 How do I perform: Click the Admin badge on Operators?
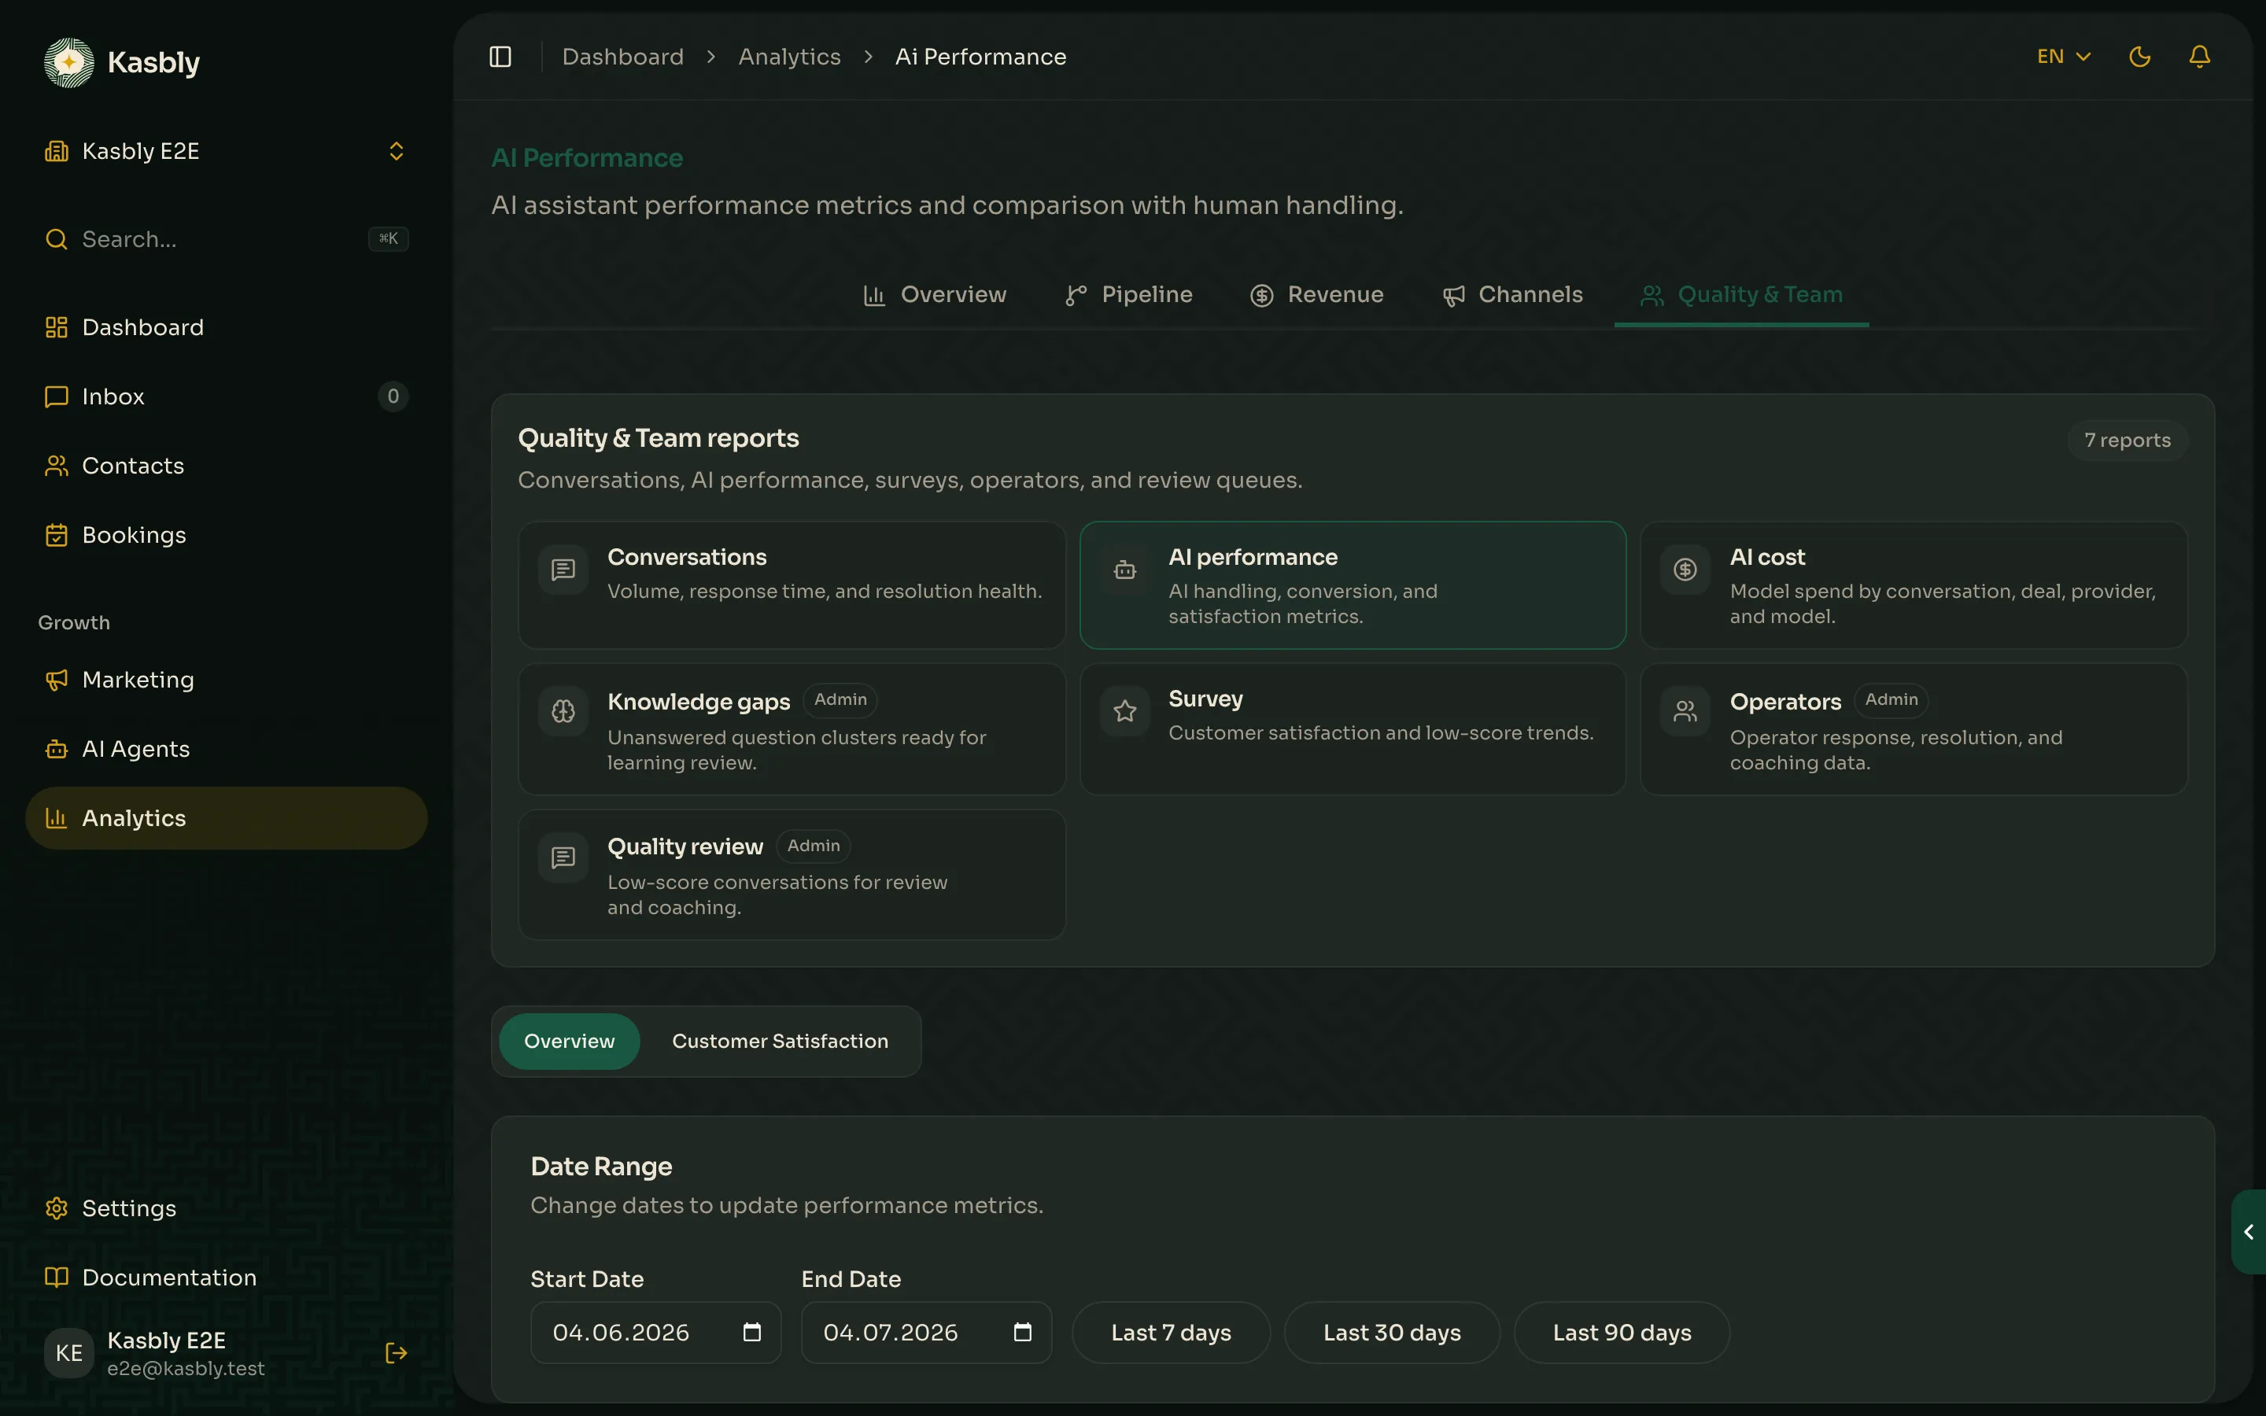1891,700
